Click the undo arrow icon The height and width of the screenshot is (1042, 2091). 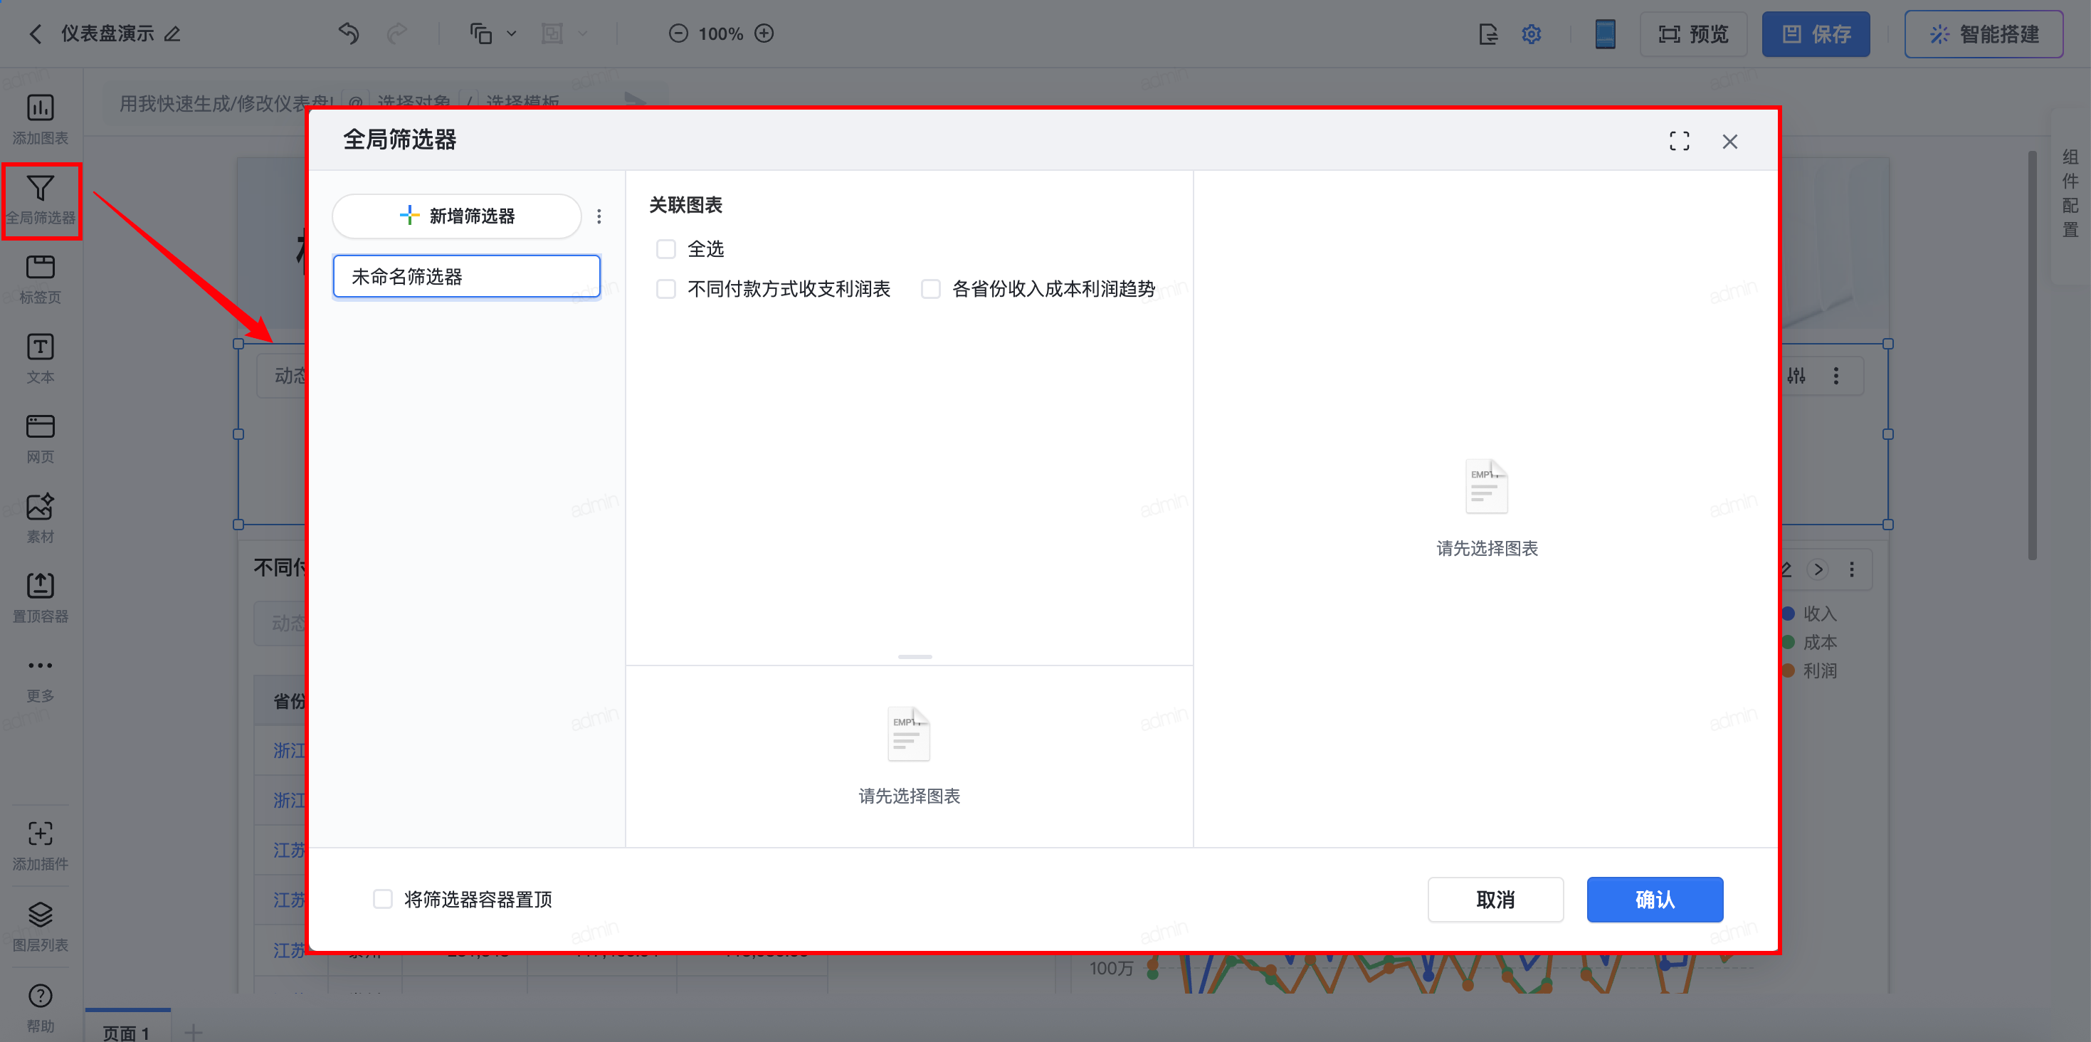coord(348,33)
